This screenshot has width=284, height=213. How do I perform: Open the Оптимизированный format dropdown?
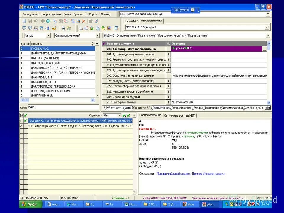point(97,35)
